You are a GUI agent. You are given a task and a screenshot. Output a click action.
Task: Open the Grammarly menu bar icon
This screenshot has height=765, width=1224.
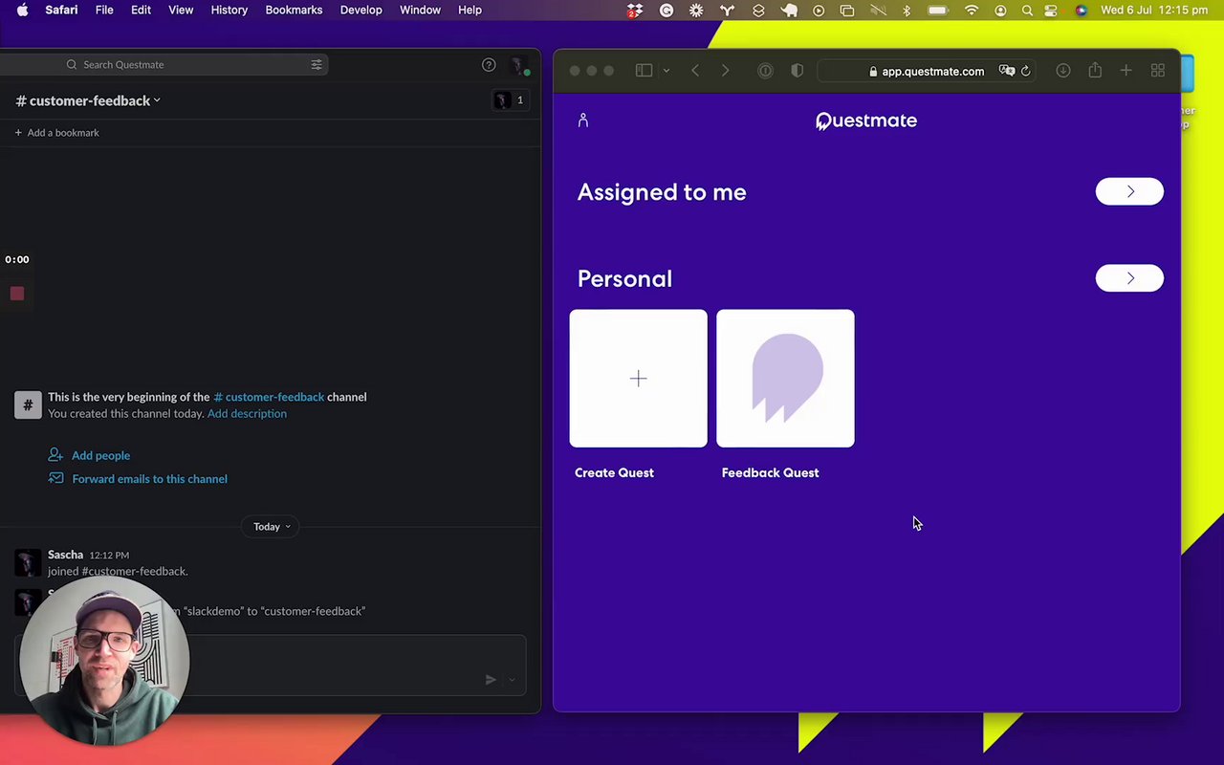[667, 11]
